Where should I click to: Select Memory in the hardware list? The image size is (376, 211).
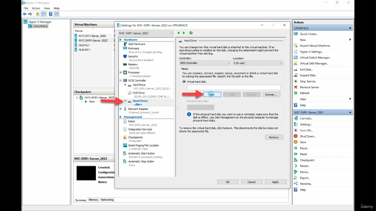pos(133,65)
